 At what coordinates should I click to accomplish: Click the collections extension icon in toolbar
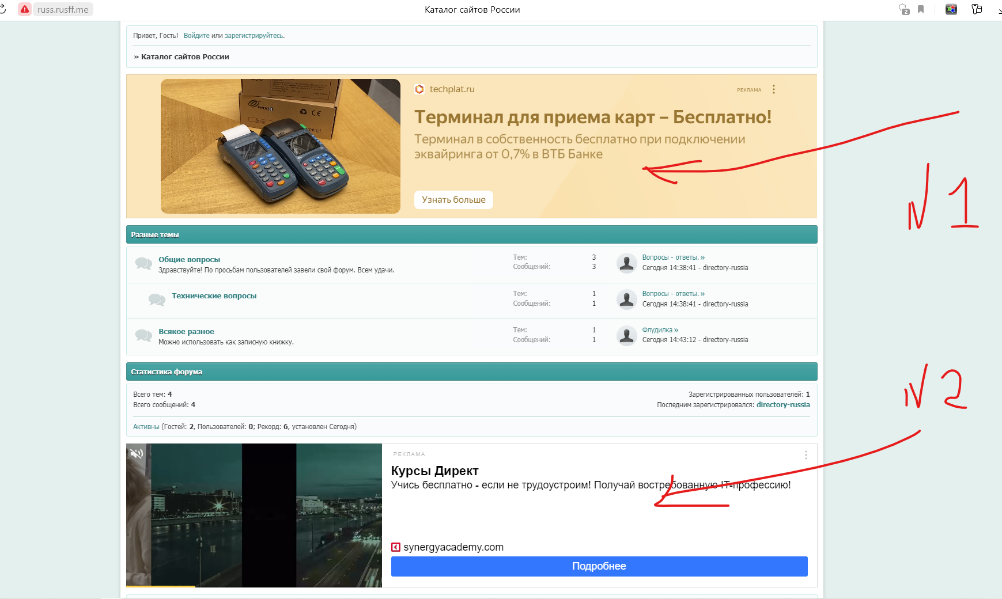[977, 9]
